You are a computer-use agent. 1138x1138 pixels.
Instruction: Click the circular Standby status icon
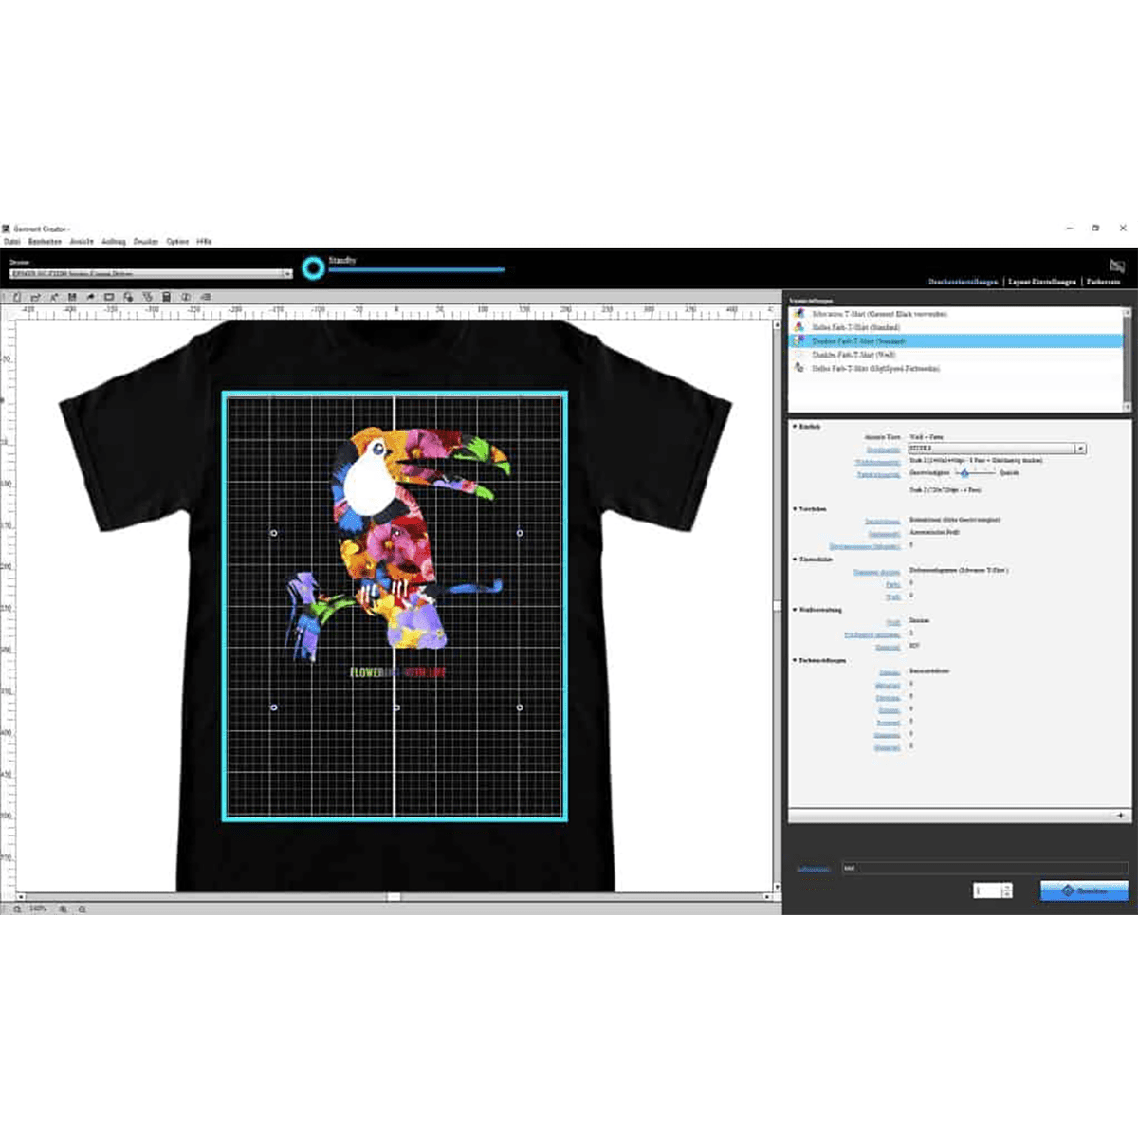click(x=313, y=268)
